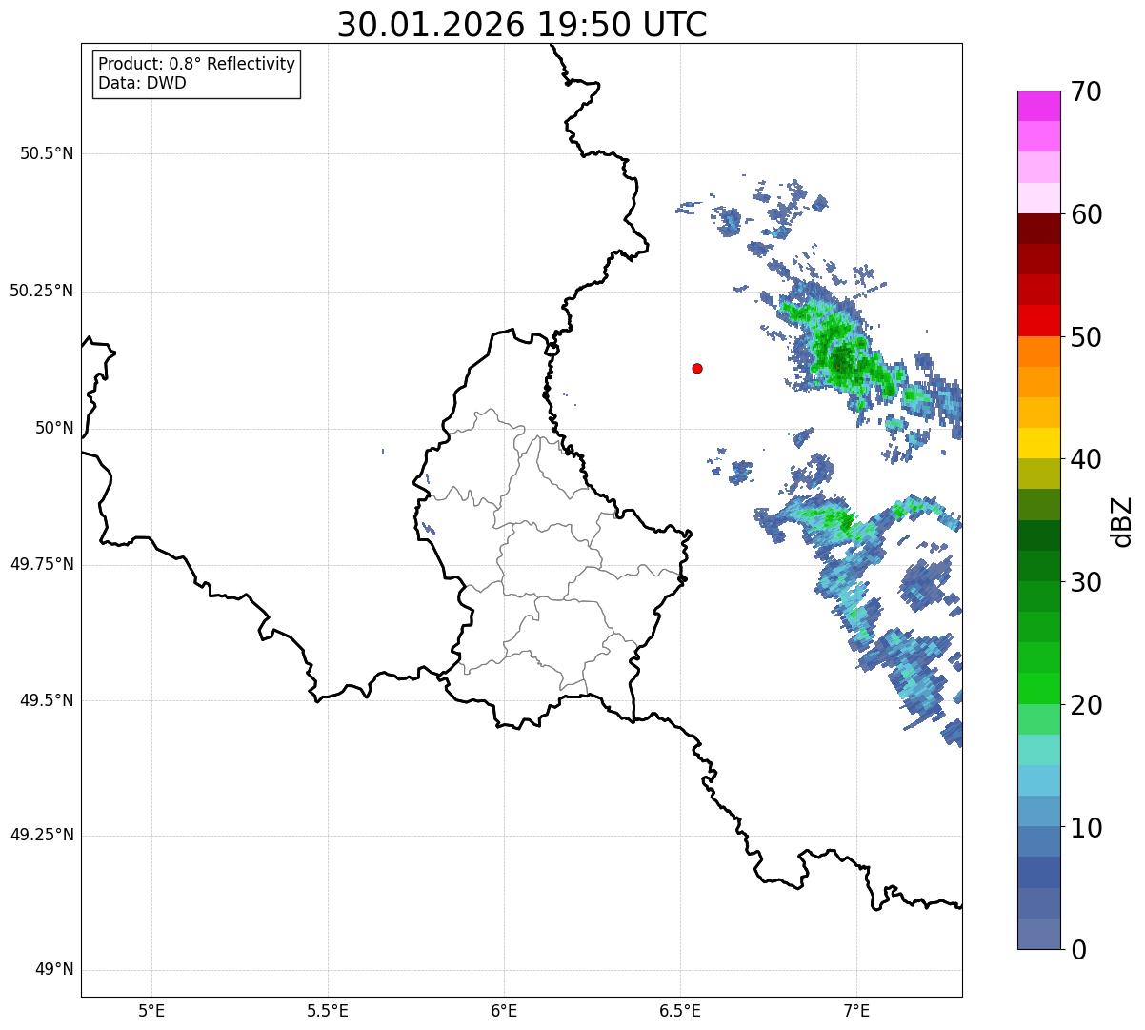1145x1030 pixels.
Task: Pick the bright green colorbar swatch above 20 dBZ
Action: coord(1038,689)
